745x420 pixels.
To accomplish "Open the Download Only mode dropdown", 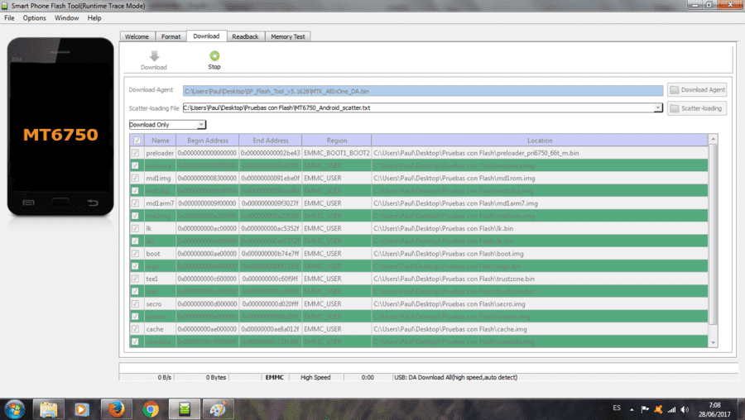I will 201,124.
